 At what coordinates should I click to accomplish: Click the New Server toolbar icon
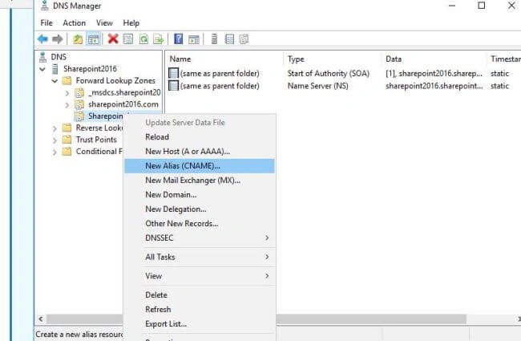click(214, 39)
